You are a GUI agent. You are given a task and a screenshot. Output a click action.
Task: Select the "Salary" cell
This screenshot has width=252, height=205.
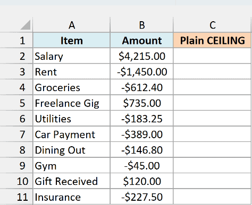tap(71, 56)
